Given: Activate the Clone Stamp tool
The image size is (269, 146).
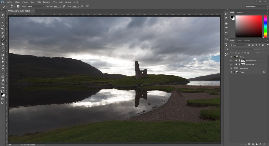Looking at the screenshot, I should (3, 44).
